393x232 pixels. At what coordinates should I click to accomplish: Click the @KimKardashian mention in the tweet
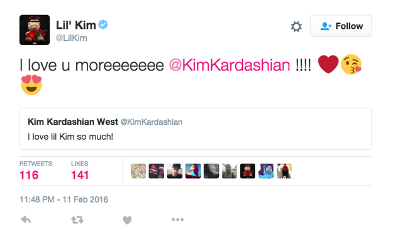pos(230,65)
